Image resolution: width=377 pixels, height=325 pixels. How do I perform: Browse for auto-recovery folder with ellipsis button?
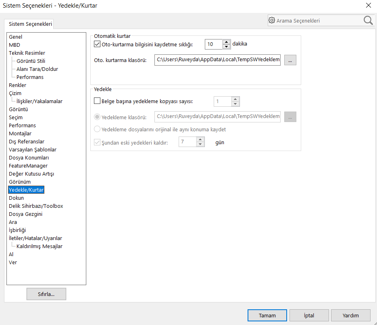[x=290, y=60]
